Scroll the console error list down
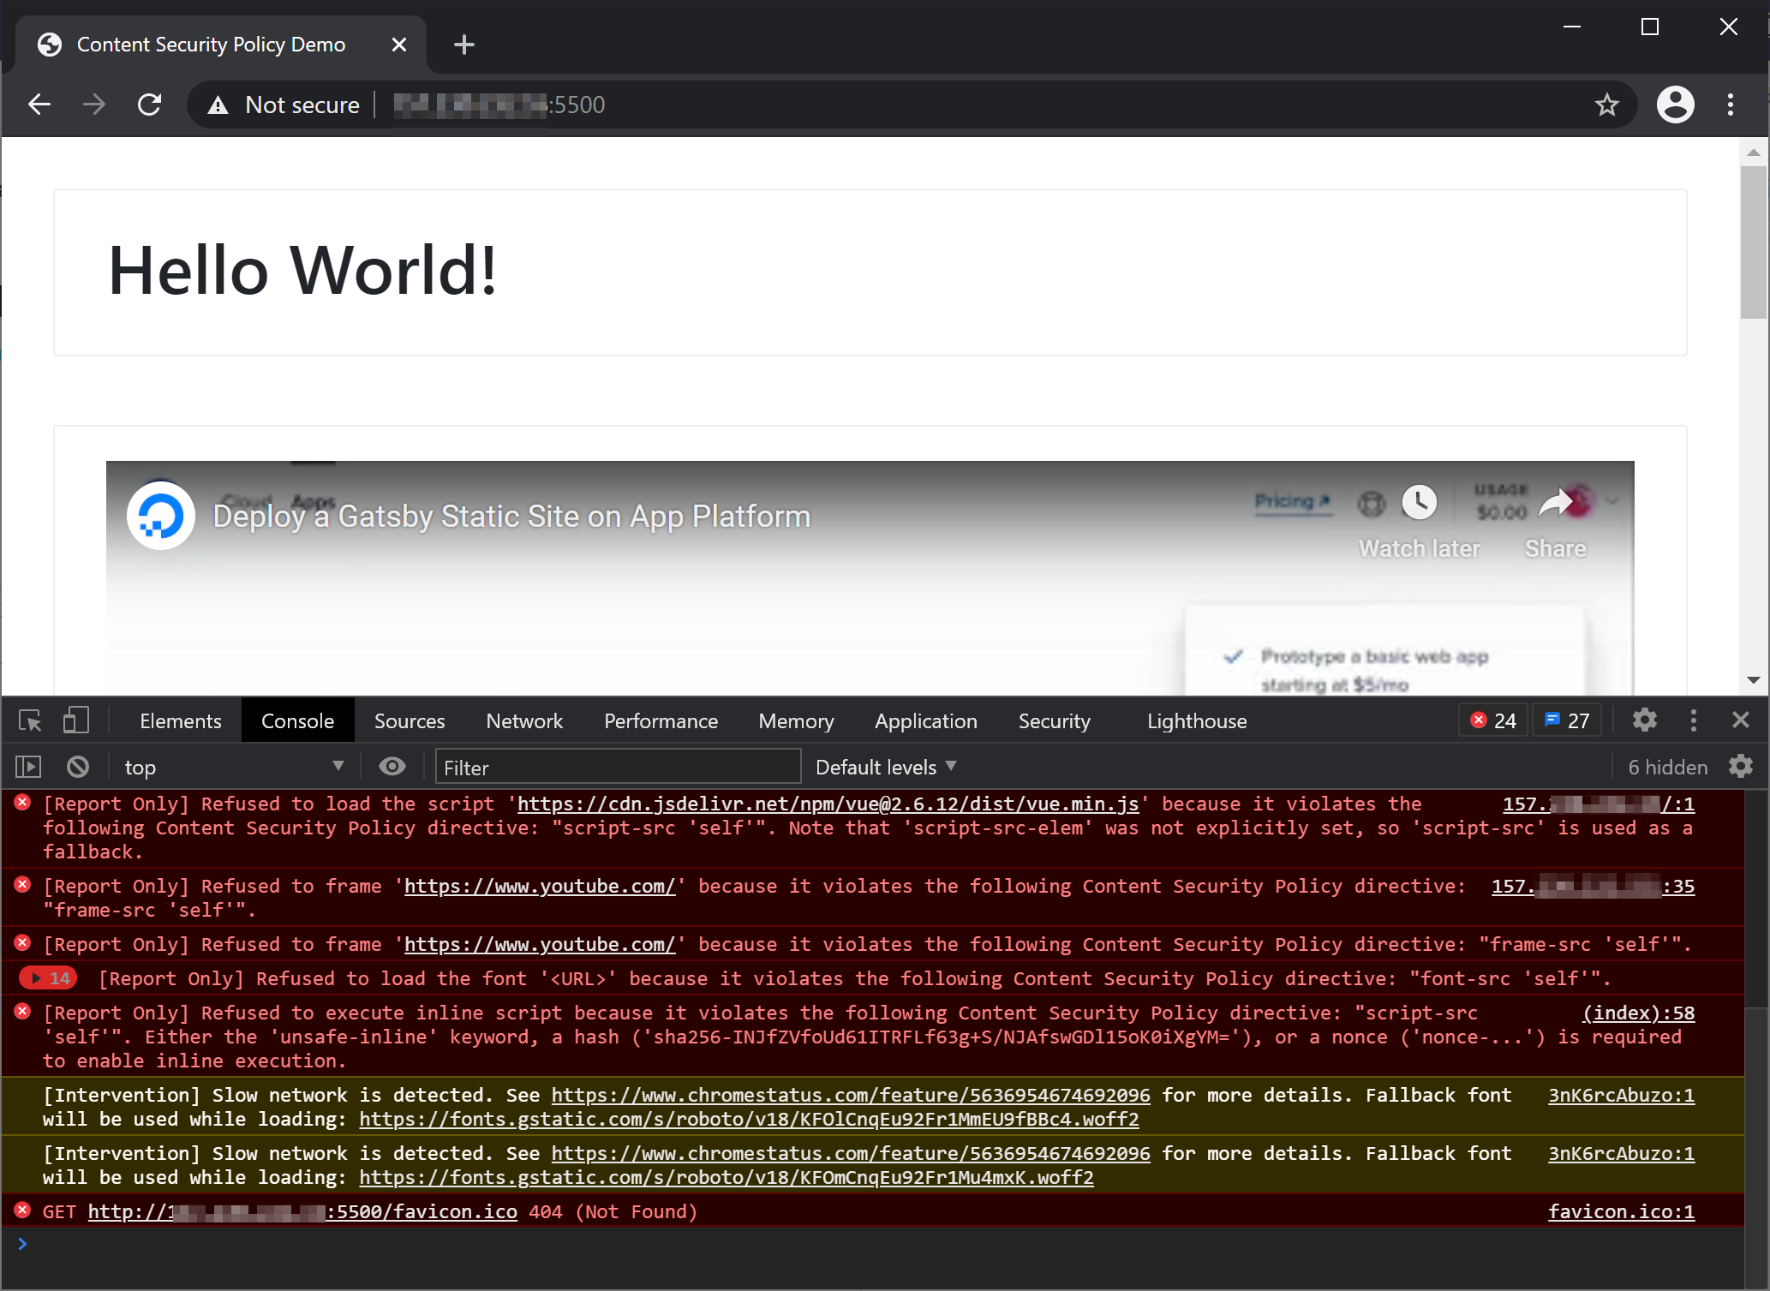Screen dimensions: 1770x1291 pos(1759,1209)
